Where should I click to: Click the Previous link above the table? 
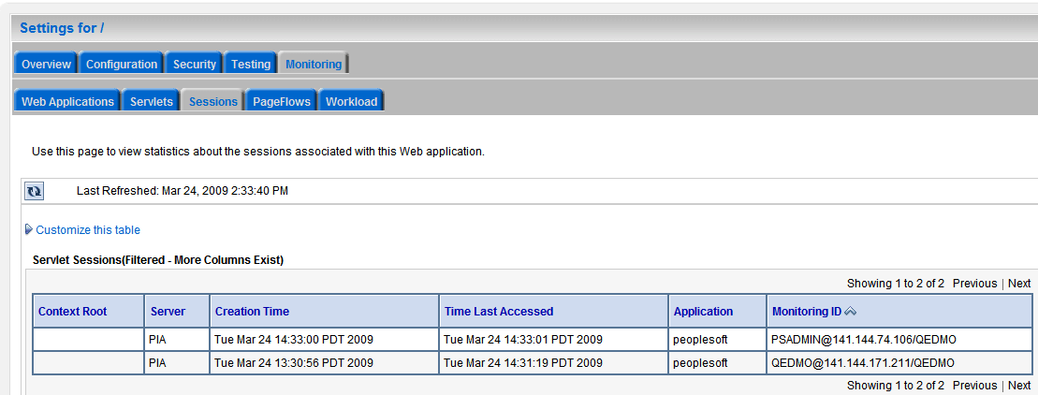click(x=974, y=284)
